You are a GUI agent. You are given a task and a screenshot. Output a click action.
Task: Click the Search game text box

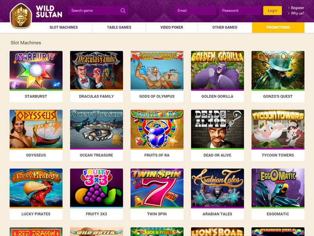tap(98, 11)
